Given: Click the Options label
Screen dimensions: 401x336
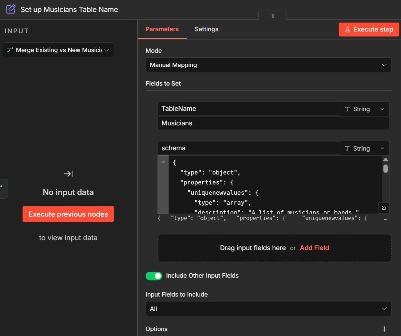Looking at the screenshot, I should coord(157,329).
